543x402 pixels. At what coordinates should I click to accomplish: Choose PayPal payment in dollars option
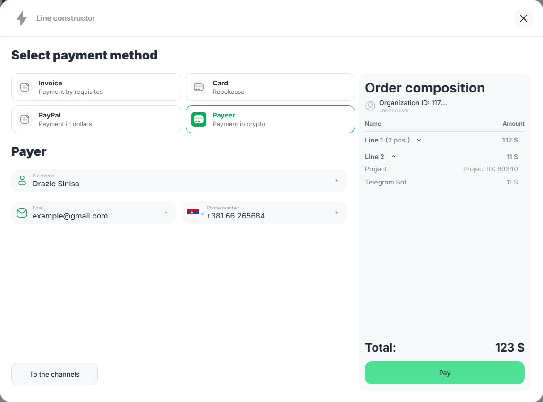pyautogui.click(x=96, y=119)
